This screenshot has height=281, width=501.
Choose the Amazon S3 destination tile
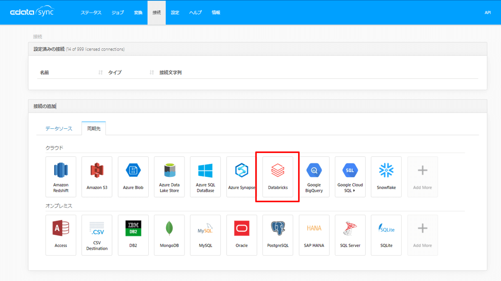(97, 177)
